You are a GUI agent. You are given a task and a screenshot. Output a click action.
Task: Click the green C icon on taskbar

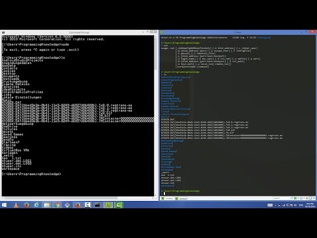coord(118,205)
